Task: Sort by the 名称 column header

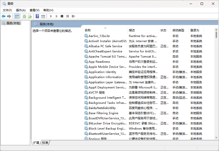Action: (105, 30)
